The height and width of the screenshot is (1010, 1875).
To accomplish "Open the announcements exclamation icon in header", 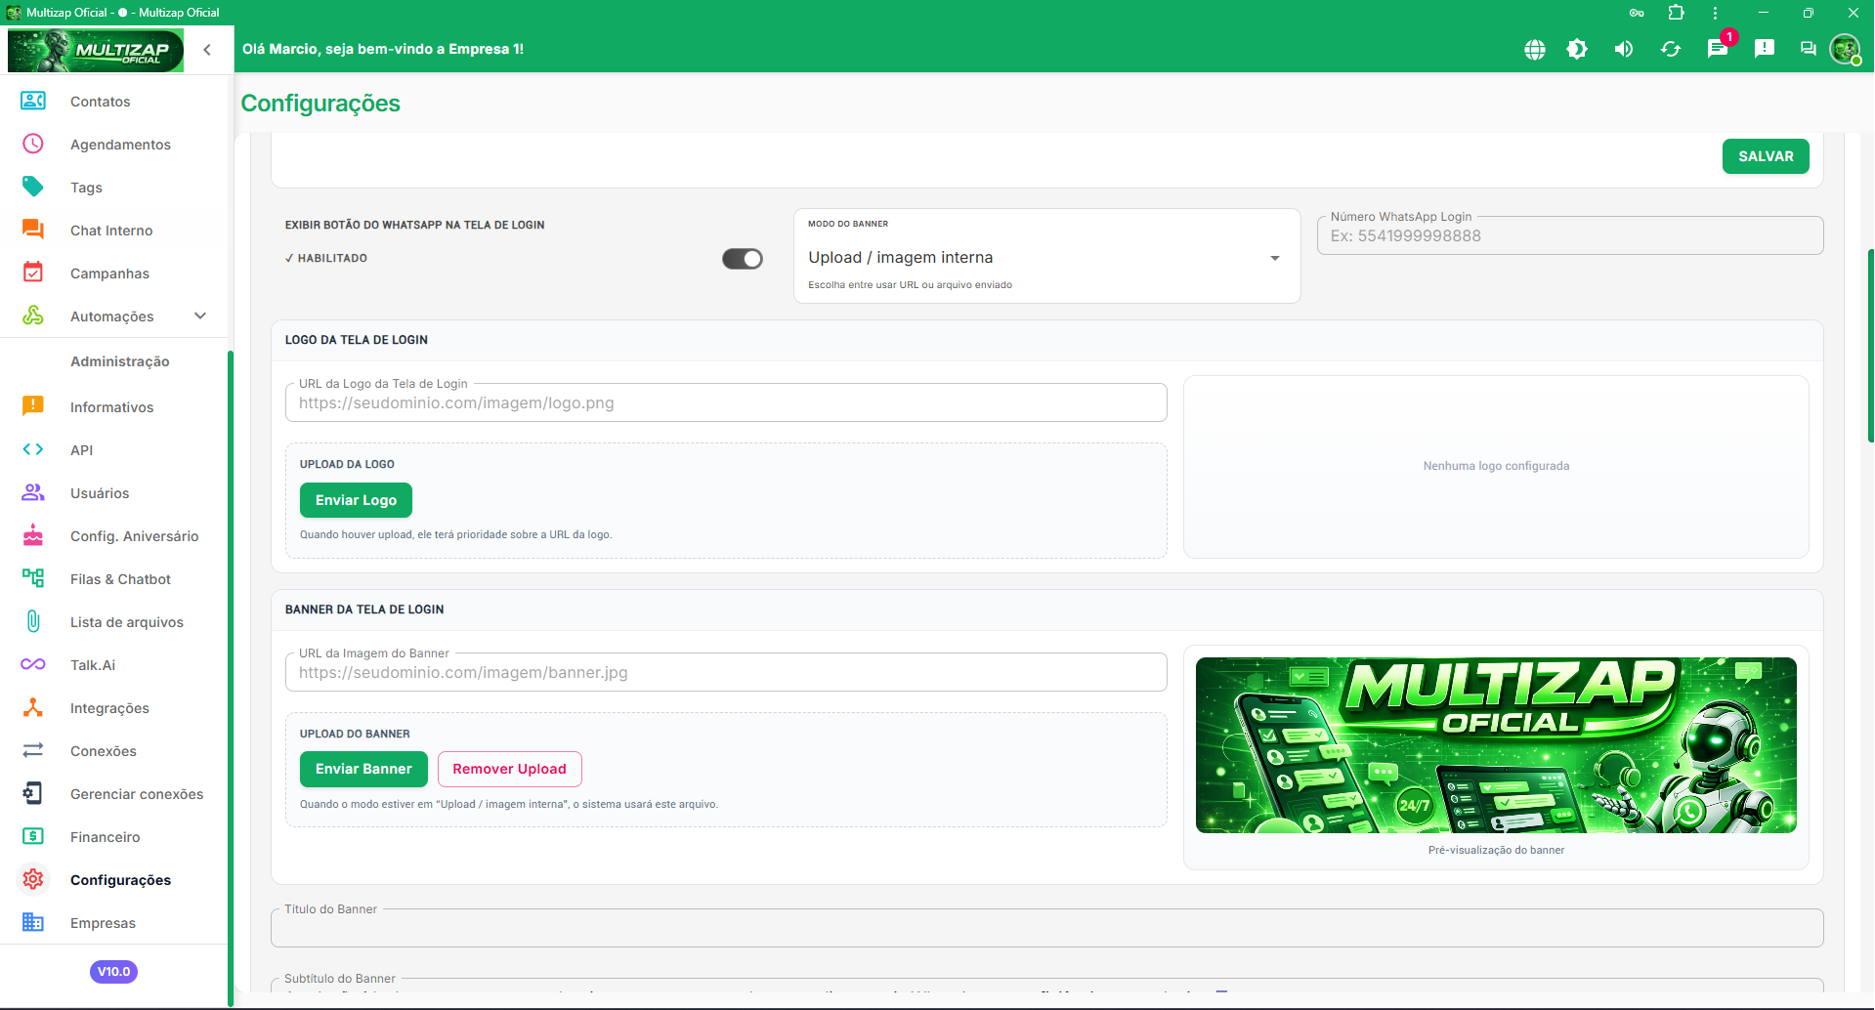I will [x=1765, y=49].
